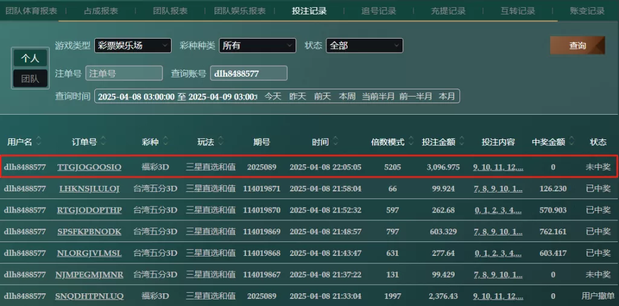The image size is (619, 306).
Task: Click the 注单号 input field
Action: pyautogui.click(x=124, y=73)
